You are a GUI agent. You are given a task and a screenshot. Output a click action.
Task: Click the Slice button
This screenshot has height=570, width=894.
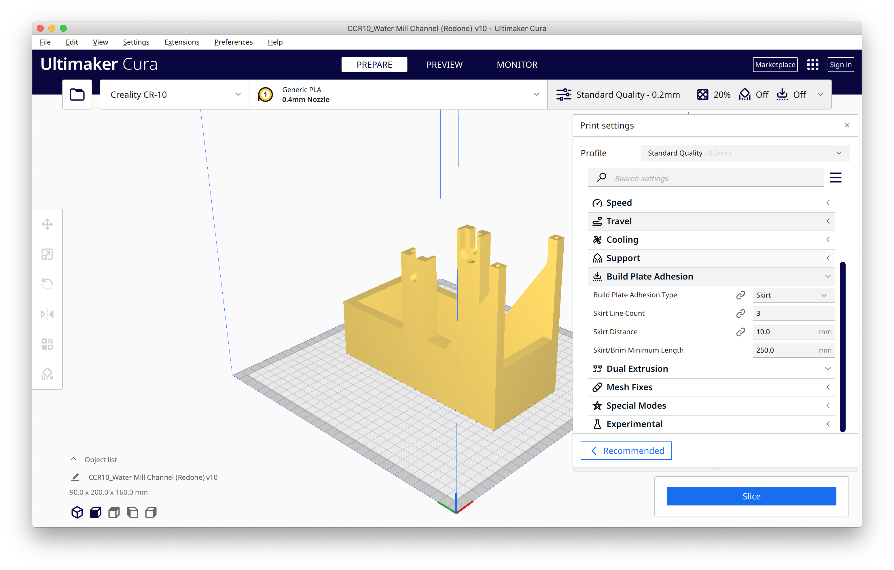point(751,496)
